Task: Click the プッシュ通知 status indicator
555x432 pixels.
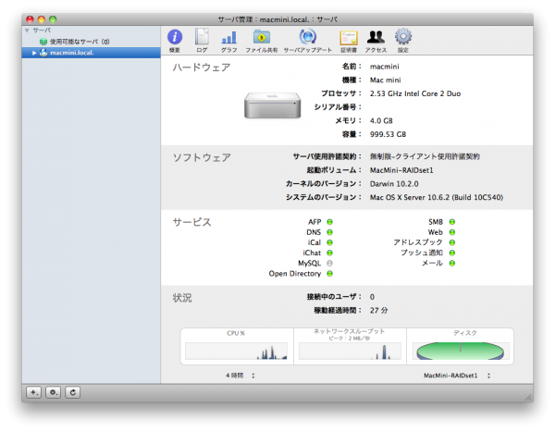Action: pyautogui.click(x=452, y=253)
